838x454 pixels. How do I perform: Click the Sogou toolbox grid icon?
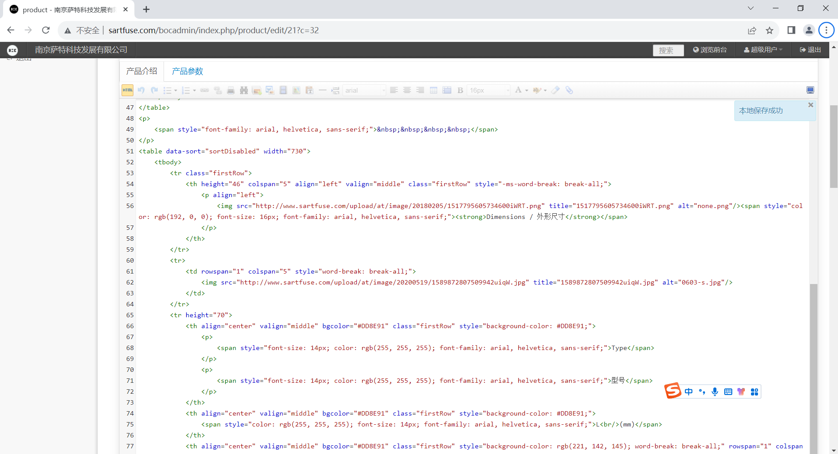click(754, 392)
